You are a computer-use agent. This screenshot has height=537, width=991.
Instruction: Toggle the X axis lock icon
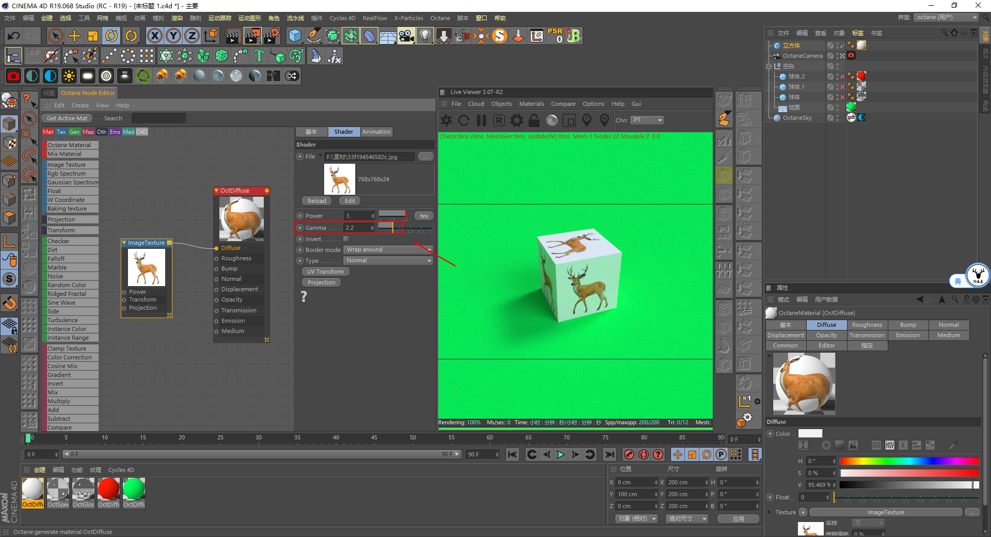pyautogui.click(x=154, y=36)
